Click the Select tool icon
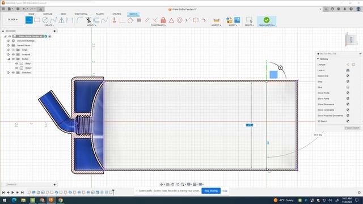The width and height of the screenshot is (363, 204). pyautogui.click(x=249, y=20)
